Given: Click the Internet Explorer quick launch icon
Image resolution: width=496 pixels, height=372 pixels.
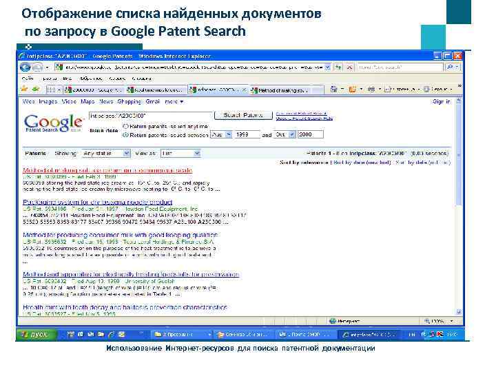Looking at the screenshot, I should [x=112, y=334].
